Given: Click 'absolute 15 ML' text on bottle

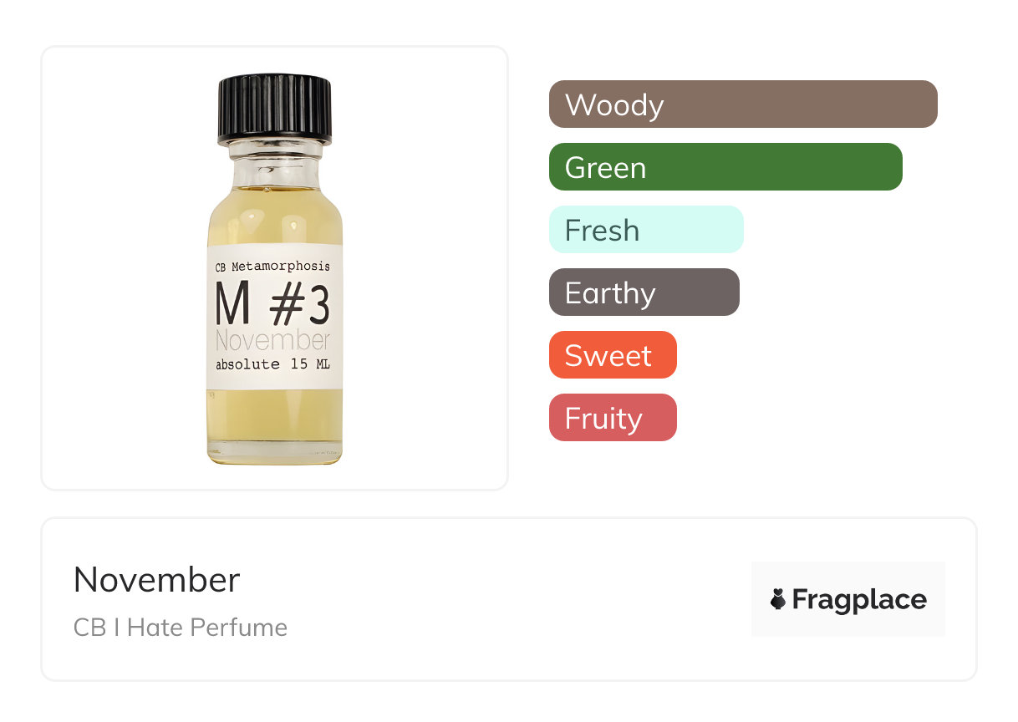Looking at the screenshot, I should tap(272, 364).
